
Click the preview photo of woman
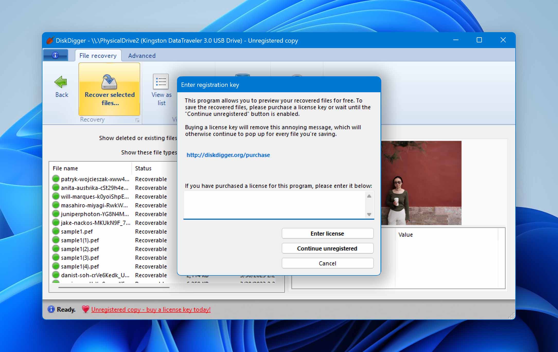pos(421,183)
